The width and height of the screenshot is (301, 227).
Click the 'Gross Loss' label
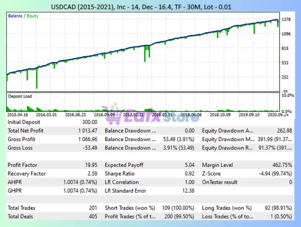tap(20, 148)
